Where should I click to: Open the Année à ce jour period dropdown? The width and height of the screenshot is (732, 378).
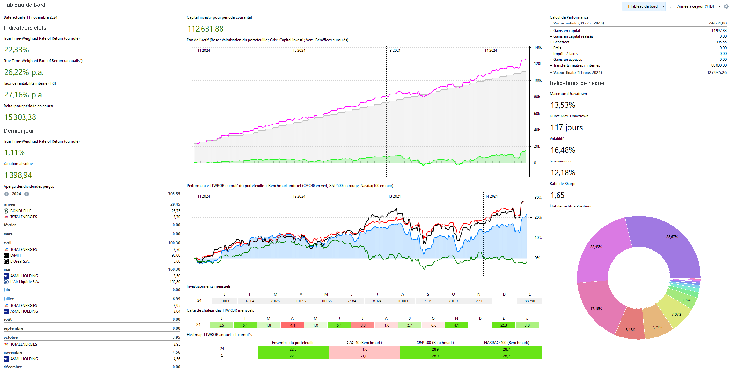click(720, 6)
